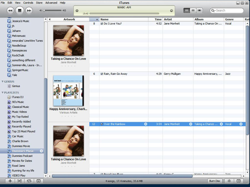Sort by the Time column header

(x=156, y=19)
